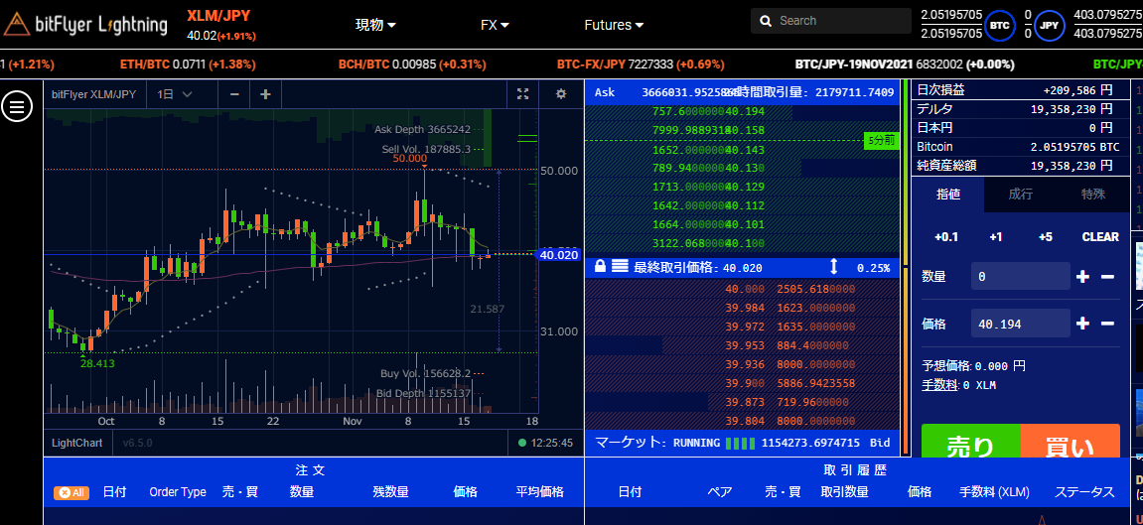Select the 成行 order tab
Viewport: 1143px width, 525px height.
1021,195
